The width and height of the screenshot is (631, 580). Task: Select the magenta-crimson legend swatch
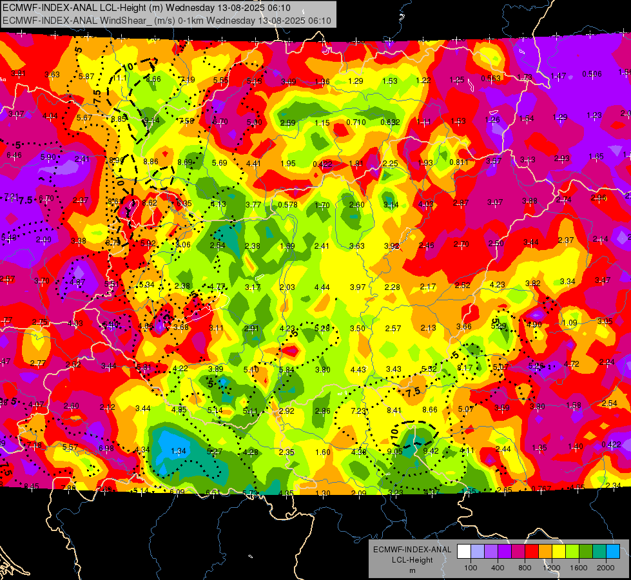coord(518,552)
